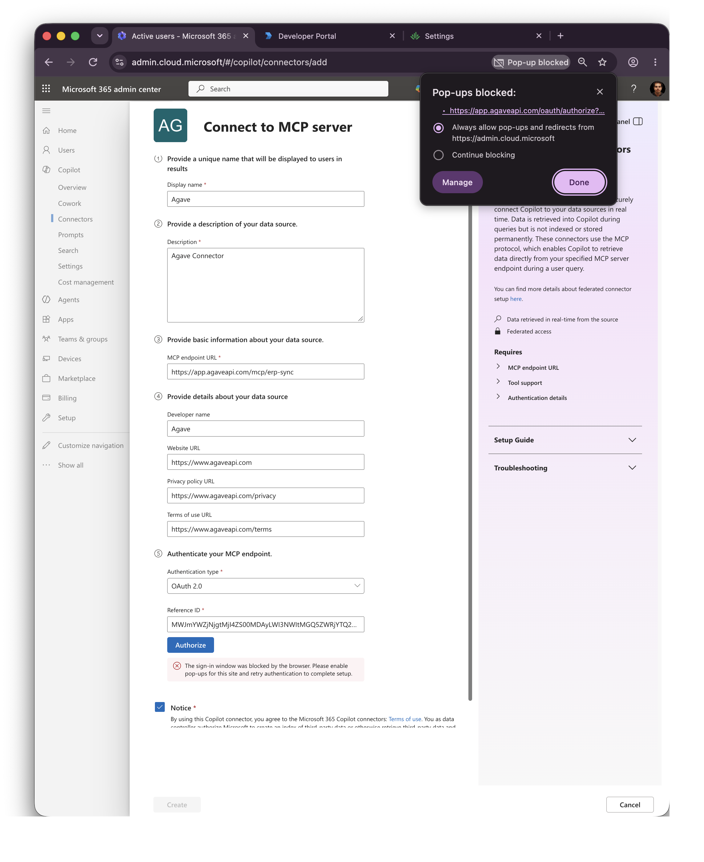The image size is (704, 862).
Task: Open Agents in the sidebar
Action: click(x=69, y=300)
